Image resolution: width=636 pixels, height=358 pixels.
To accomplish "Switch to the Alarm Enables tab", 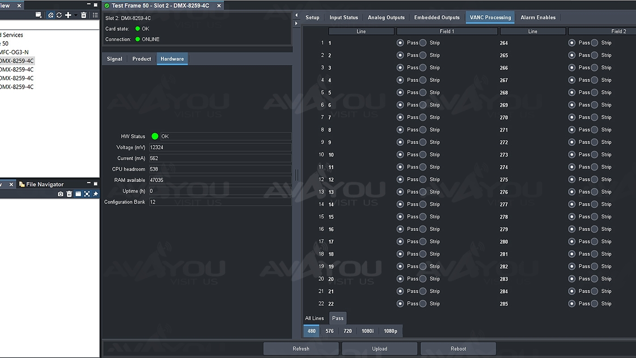I will [538, 17].
